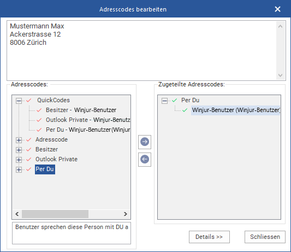The image size is (291, 252).
Task: Click the right arrow assign button
Action: [145, 142]
